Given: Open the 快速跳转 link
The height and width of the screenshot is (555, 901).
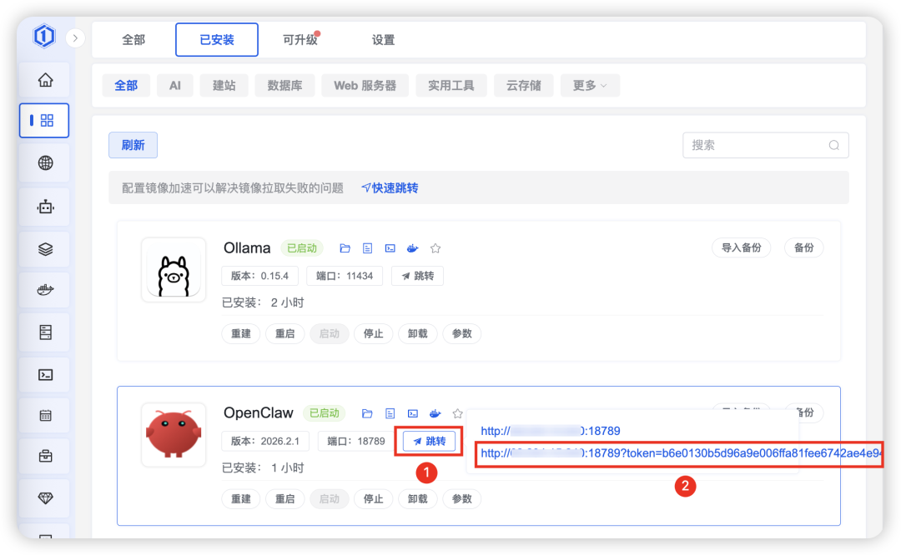Looking at the screenshot, I should pyautogui.click(x=392, y=187).
